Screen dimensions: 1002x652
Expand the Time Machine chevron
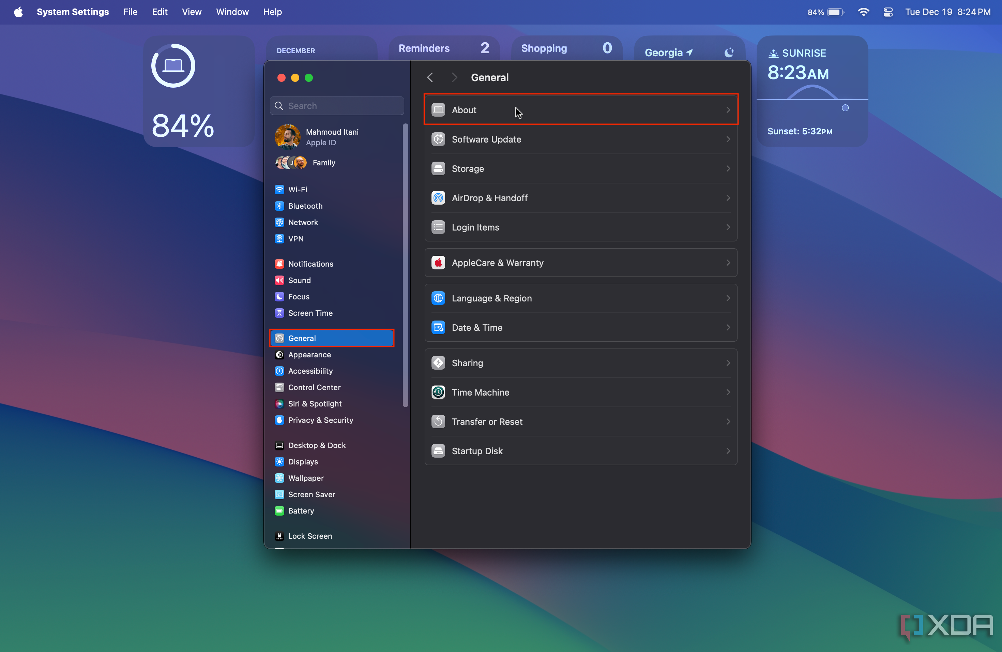coord(728,392)
